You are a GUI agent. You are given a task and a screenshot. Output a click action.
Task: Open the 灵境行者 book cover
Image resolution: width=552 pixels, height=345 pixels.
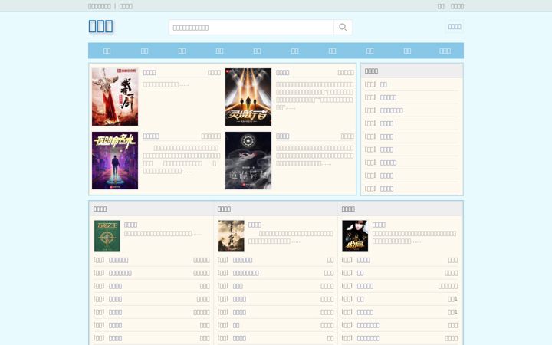(x=248, y=97)
